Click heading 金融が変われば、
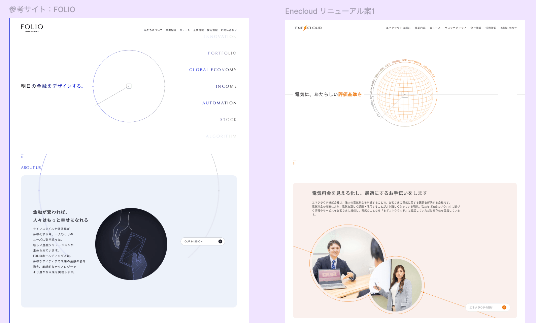Viewport: 536px width, 323px height. (50, 212)
